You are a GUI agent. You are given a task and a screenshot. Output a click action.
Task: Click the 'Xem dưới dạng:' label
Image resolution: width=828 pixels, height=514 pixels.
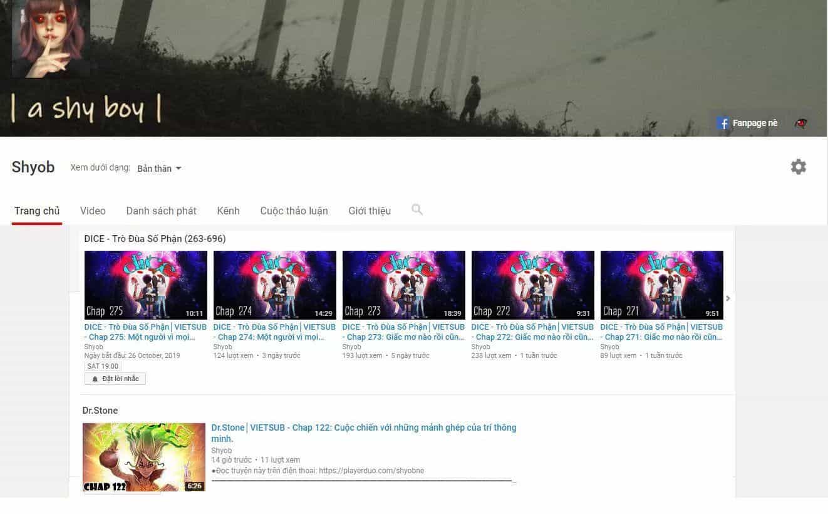100,168
